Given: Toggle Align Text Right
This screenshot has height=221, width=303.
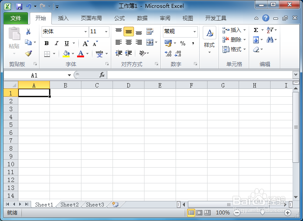Looking at the screenshot, I should (x=139, y=42).
